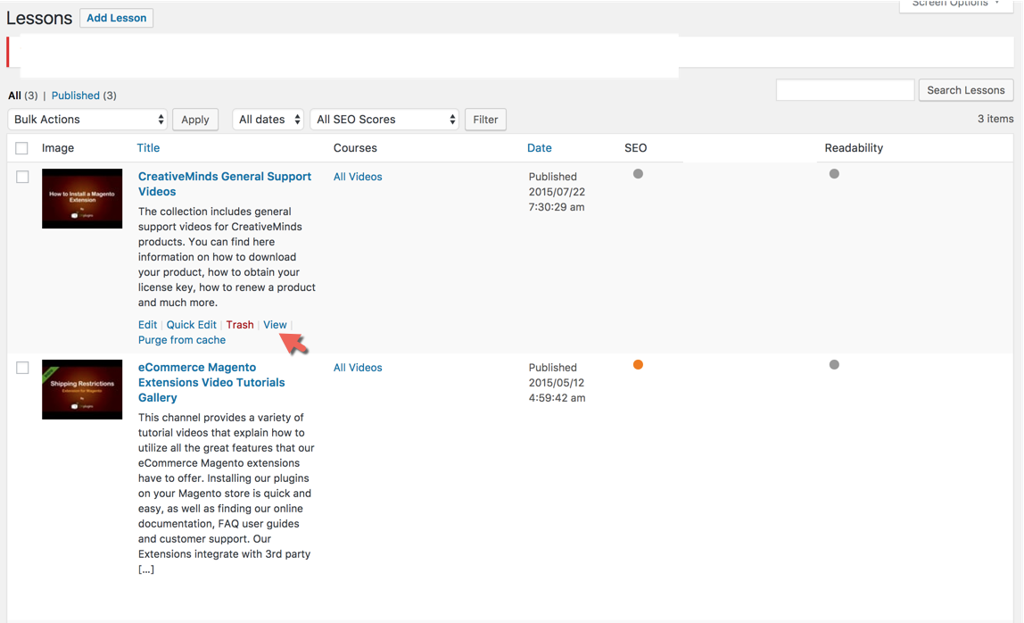Click gray SEO dot for CreativeMinds lesson
The width and height of the screenshot is (1024, 623).
click(x=638, y=174)
